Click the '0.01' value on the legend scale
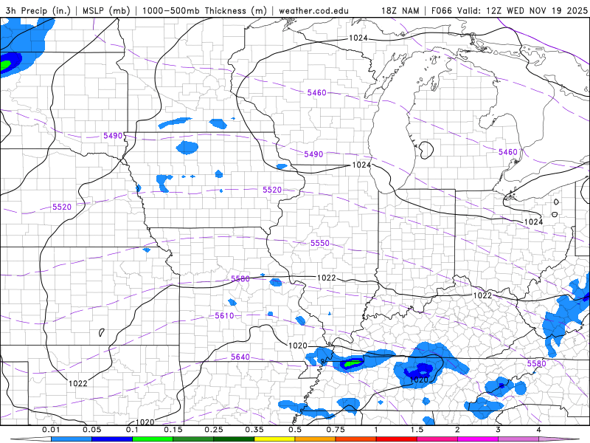The image size is (590, 443). tap(51, 430)
